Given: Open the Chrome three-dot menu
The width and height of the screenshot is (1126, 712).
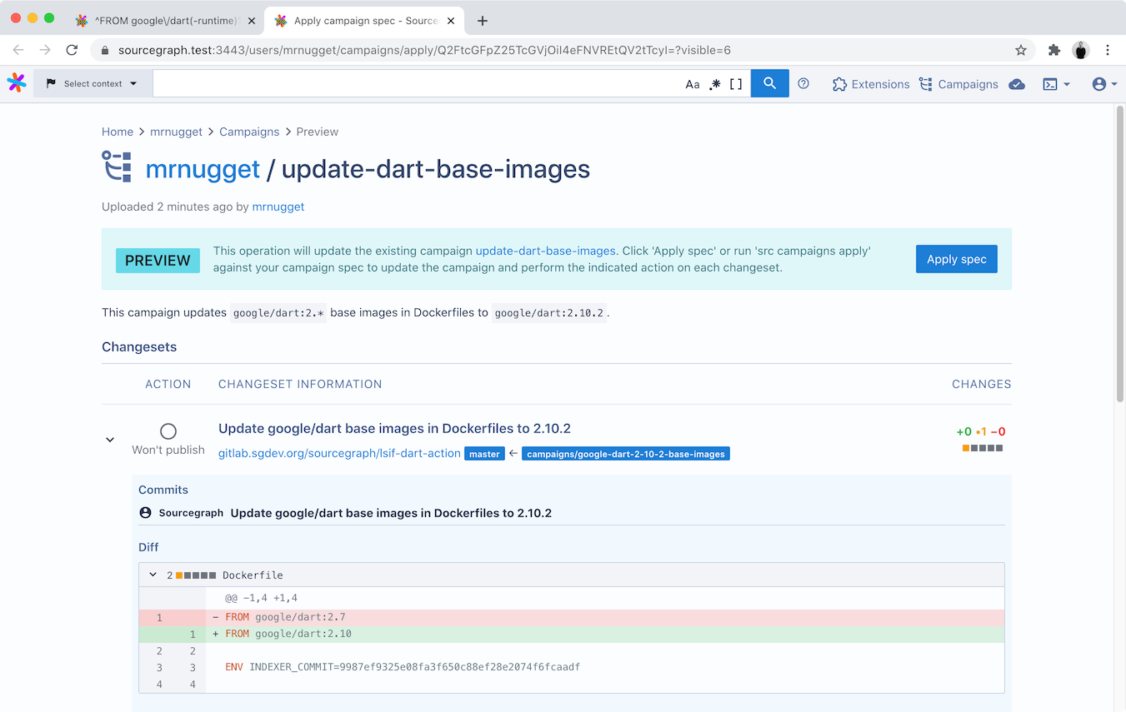Looking at the screenshot, I should [1108, 50].
